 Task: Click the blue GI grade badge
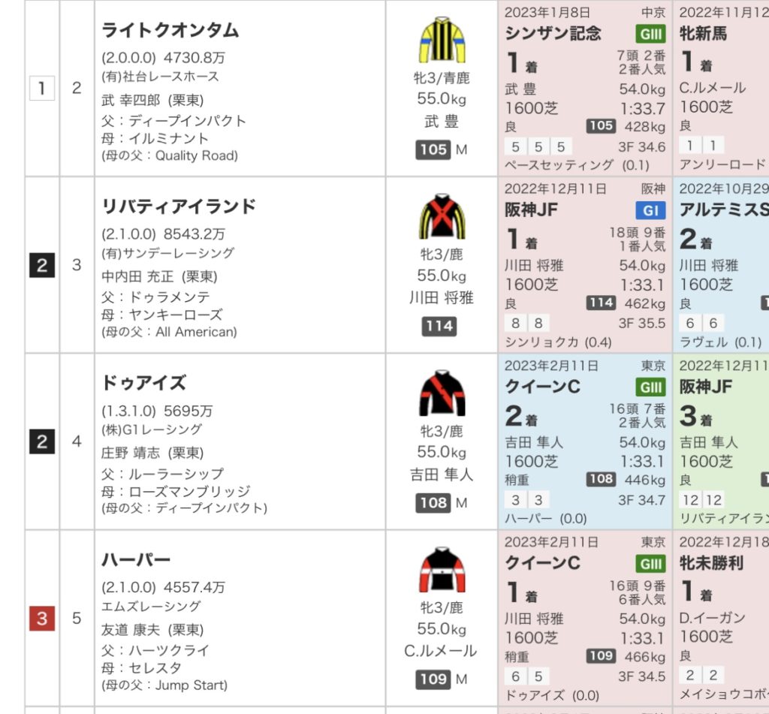coord(650,210)
